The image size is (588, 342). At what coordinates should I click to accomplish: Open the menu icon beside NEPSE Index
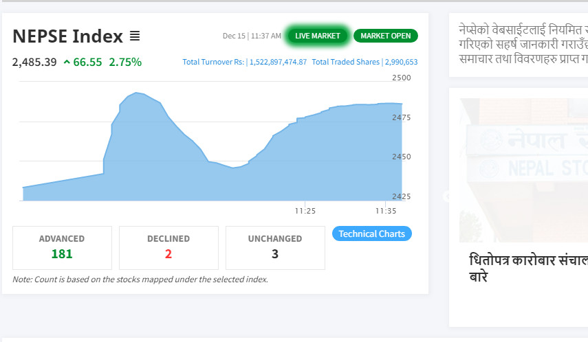[135, 36]
